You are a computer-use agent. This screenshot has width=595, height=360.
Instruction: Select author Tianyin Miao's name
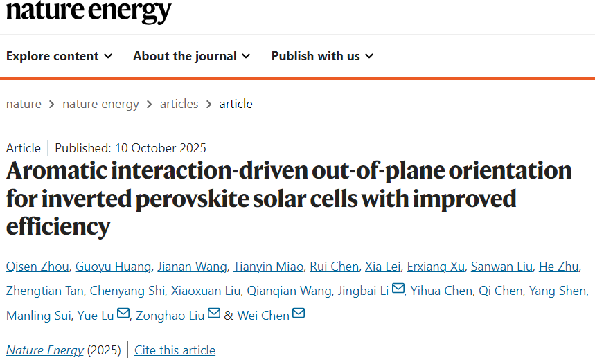(268, 267)
